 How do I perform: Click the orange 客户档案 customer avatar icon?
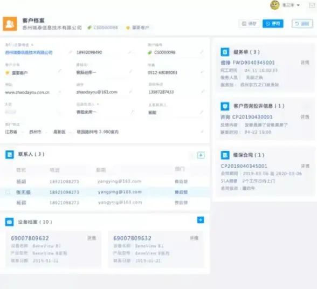pyautogui.click(x=10, y=24)
